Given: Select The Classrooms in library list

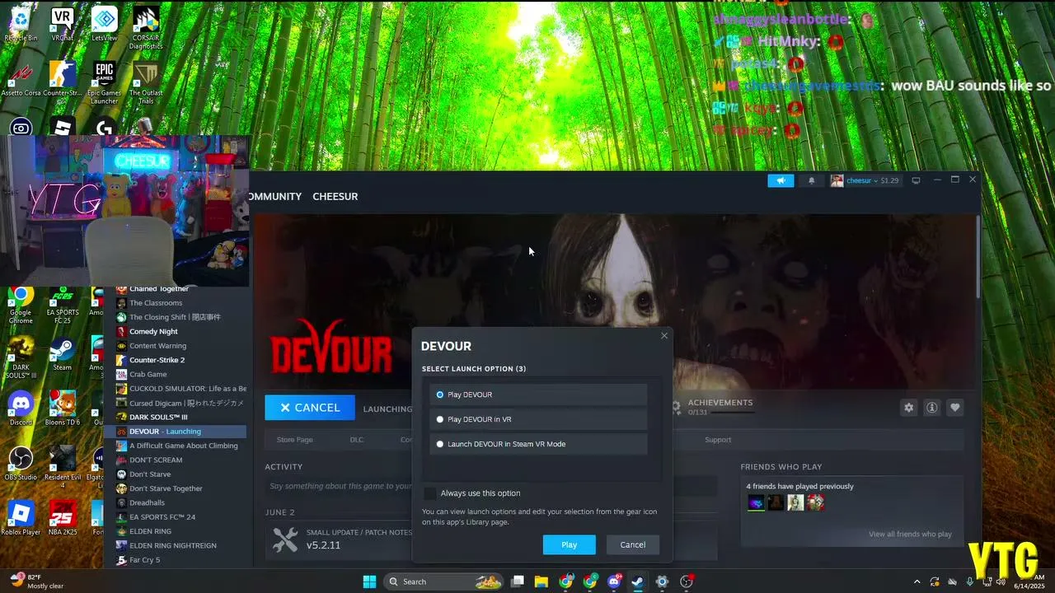Looking at the screenshot, I should click(156, 303).
